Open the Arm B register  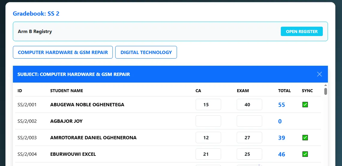(x=301, y=32)
